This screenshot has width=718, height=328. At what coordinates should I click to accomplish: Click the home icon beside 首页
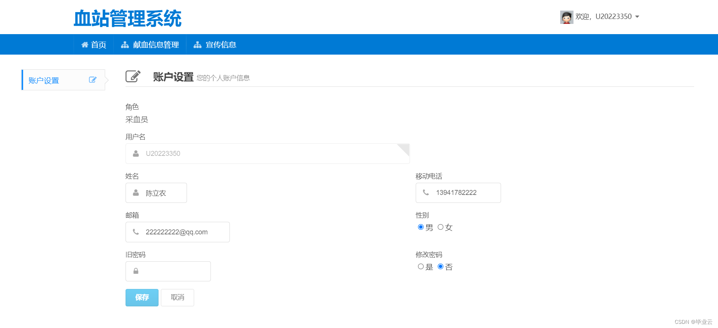[85, 45]
